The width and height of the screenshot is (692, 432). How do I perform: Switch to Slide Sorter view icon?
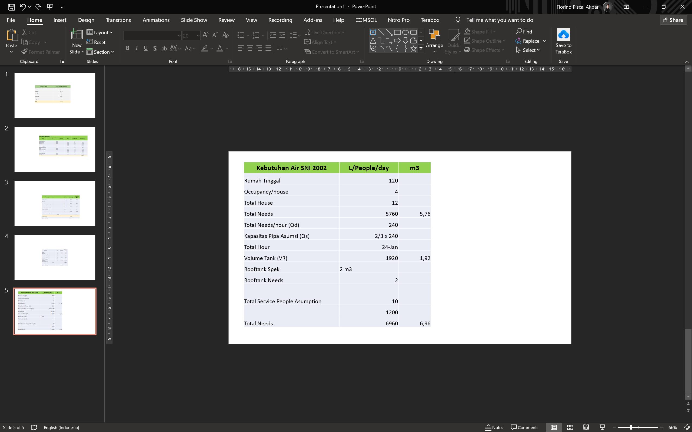tap(570, 427)
